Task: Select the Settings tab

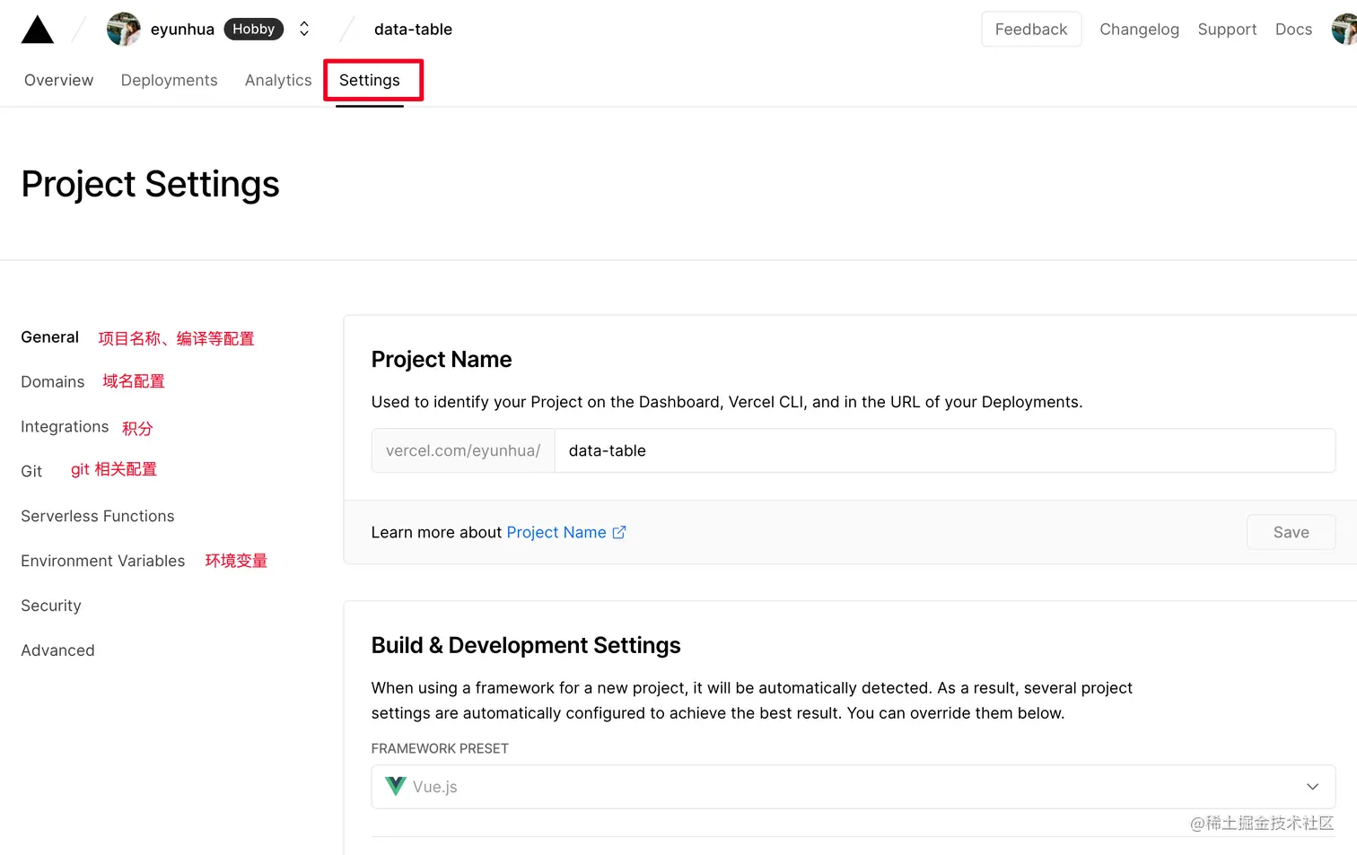Action: 370,80
